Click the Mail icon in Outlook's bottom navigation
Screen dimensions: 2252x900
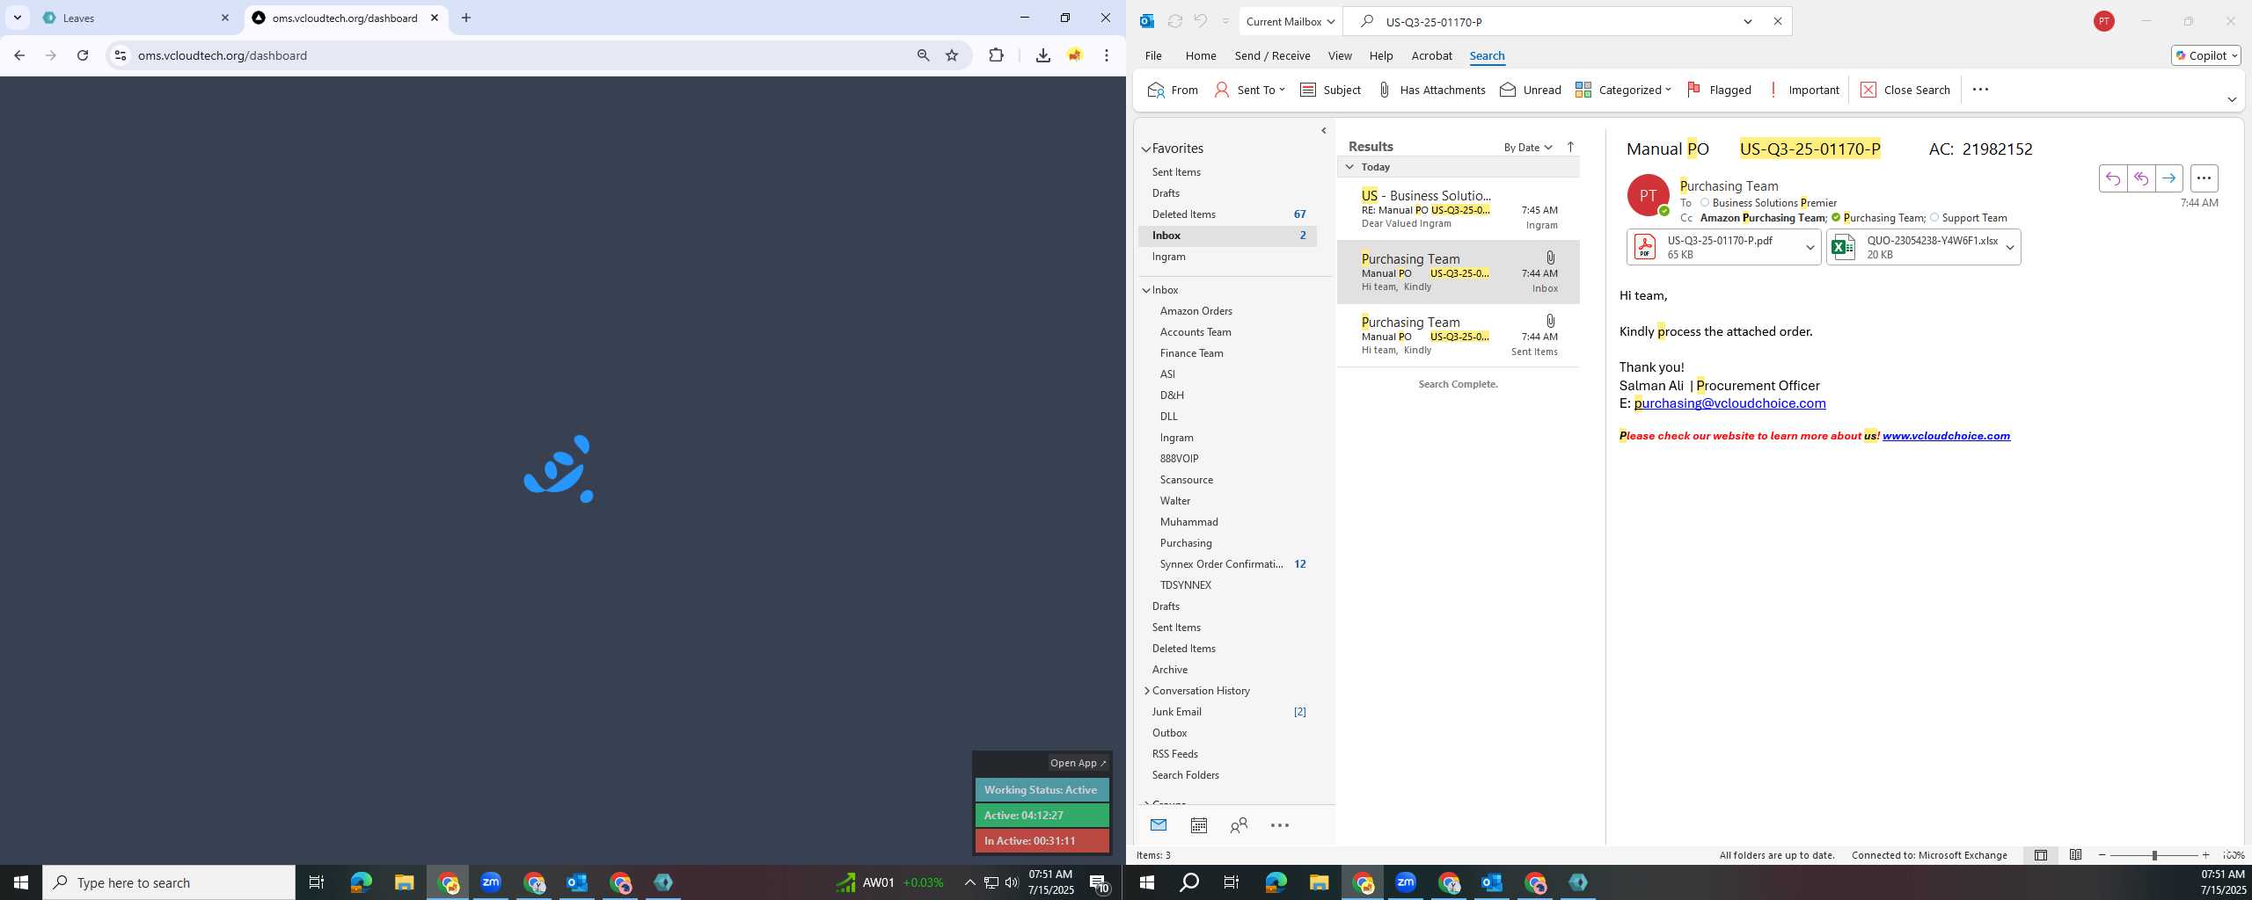[1158, 825]
